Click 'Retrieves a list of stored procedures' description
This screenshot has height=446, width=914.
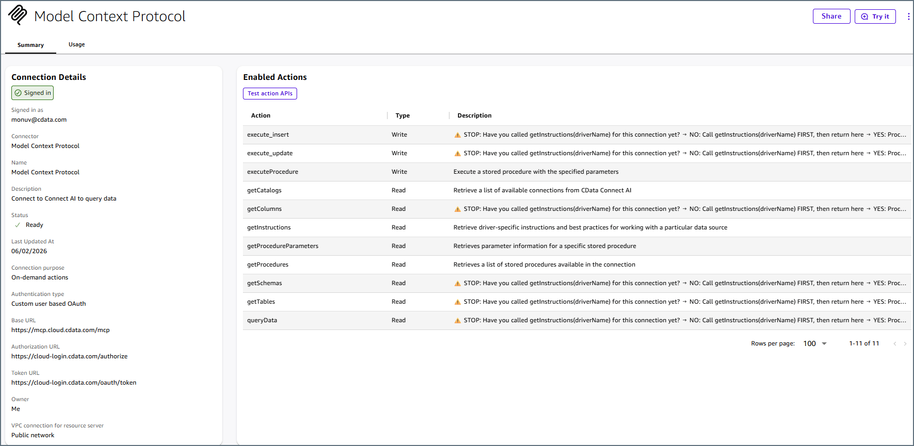(x=544, y=265)
